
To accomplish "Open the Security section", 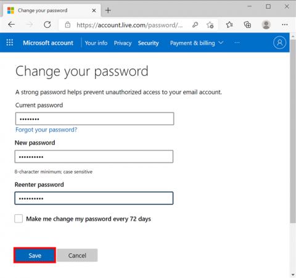I will point(149,43).
